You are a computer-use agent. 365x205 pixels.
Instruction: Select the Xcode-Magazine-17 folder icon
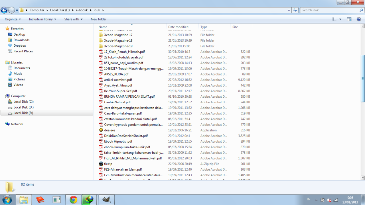[101, 35]
